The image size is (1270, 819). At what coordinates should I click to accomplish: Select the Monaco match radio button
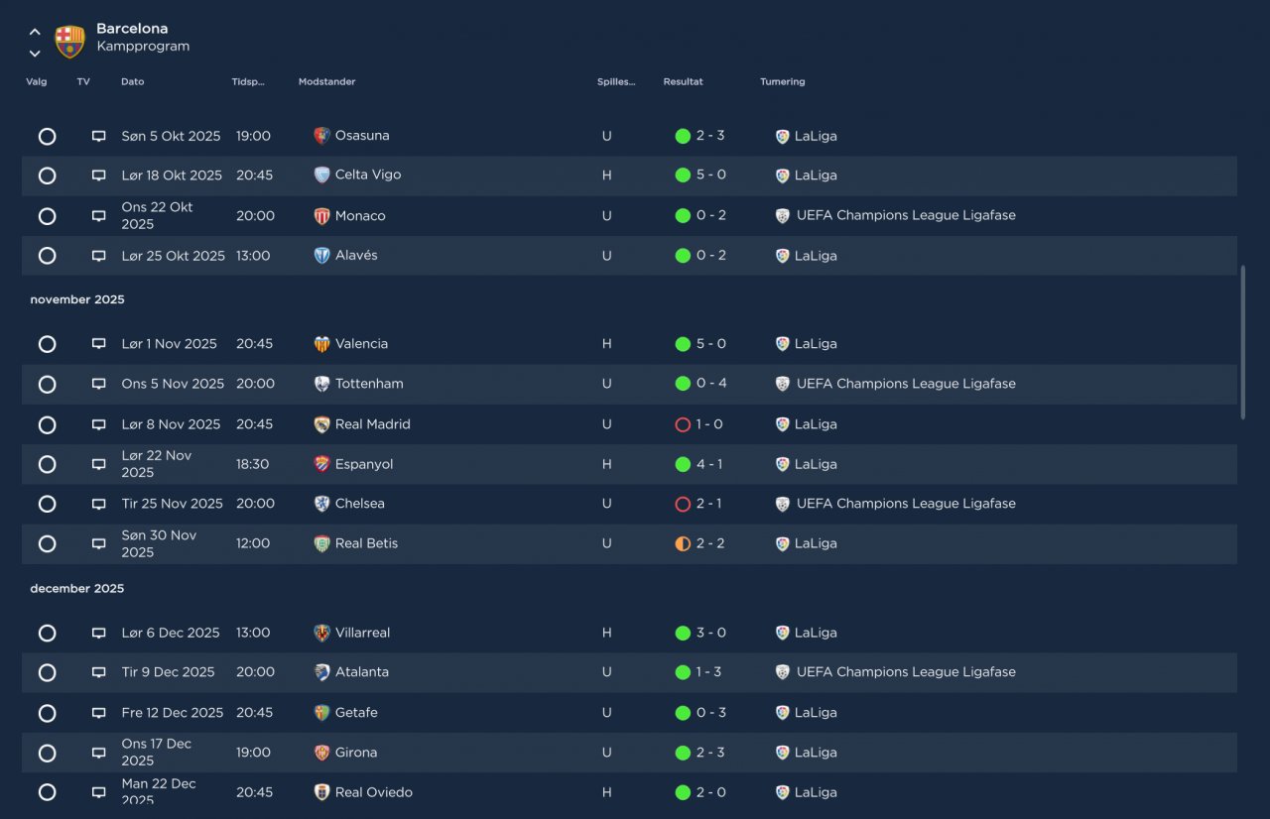[47, 216]
